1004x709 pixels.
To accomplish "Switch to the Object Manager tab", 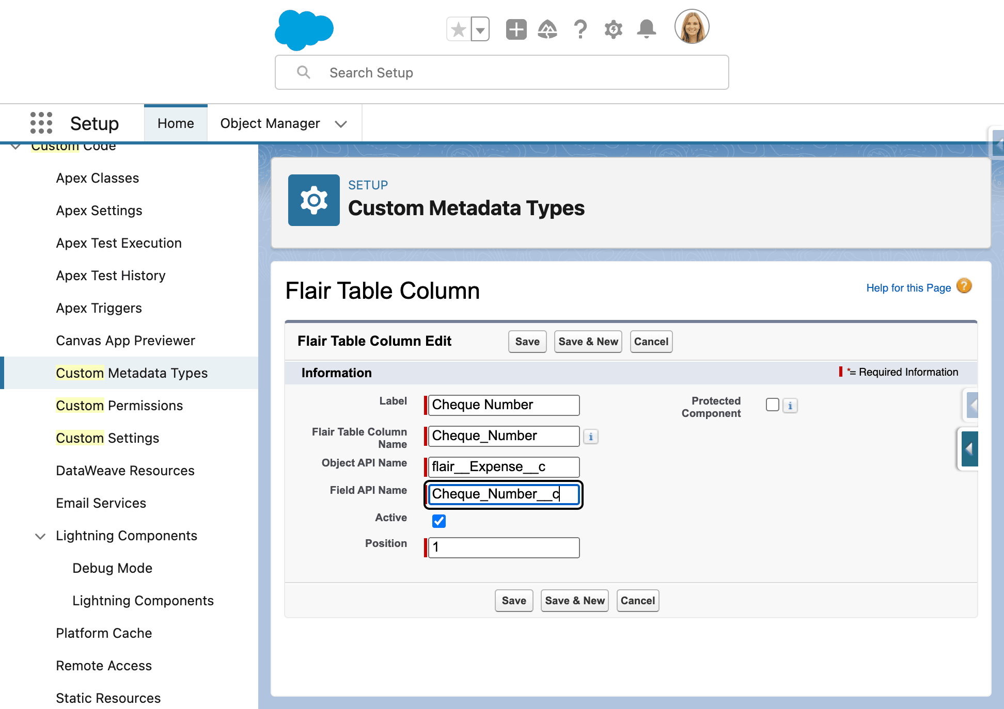I will click(x=270, y=123).
